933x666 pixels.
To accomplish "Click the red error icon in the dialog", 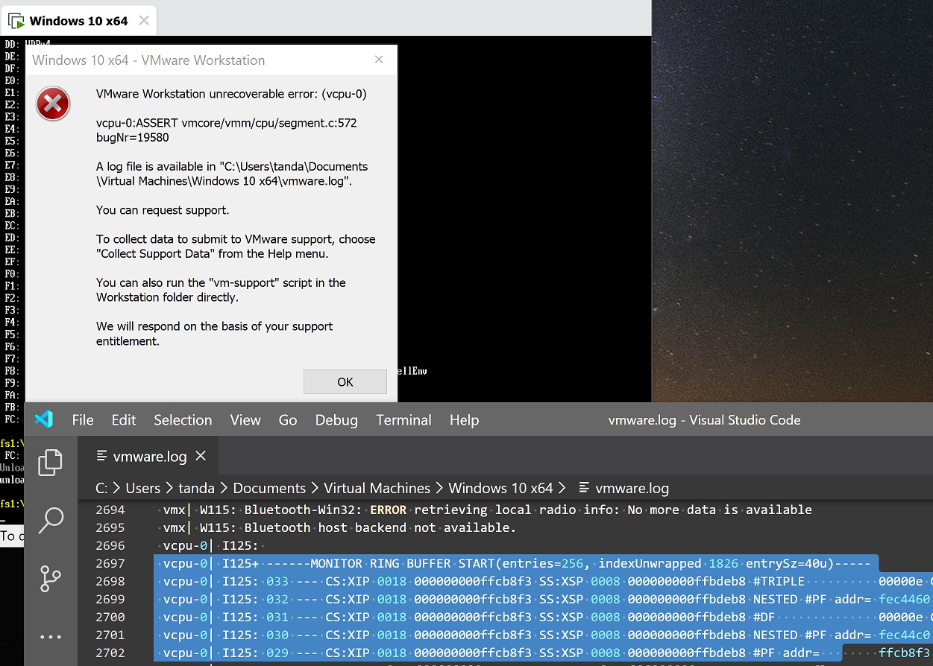I will click(52, 104).
